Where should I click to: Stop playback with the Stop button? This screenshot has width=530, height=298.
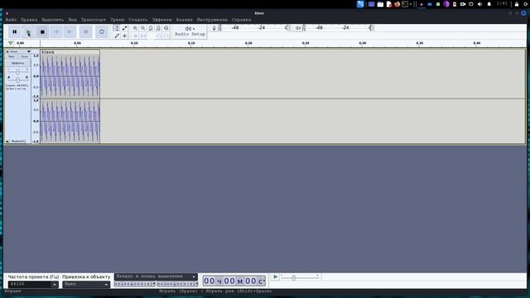click(x=42, y=31)
